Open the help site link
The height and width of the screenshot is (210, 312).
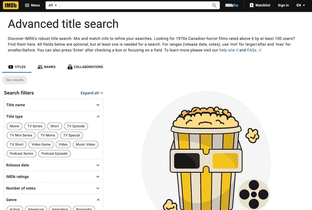227,50
